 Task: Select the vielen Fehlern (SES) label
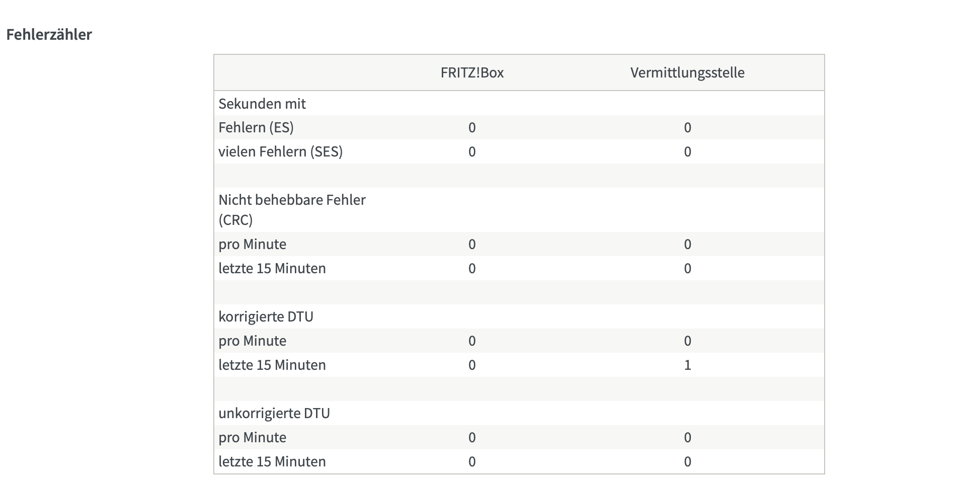pos(280,151)
